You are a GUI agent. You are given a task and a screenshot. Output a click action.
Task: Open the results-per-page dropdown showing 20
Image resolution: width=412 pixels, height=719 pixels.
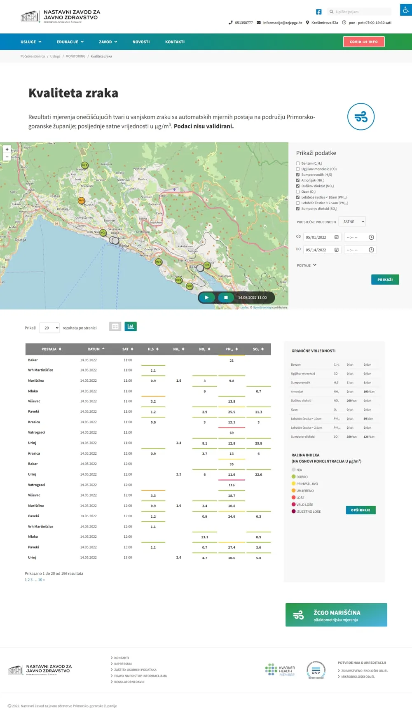pos(49,328)
